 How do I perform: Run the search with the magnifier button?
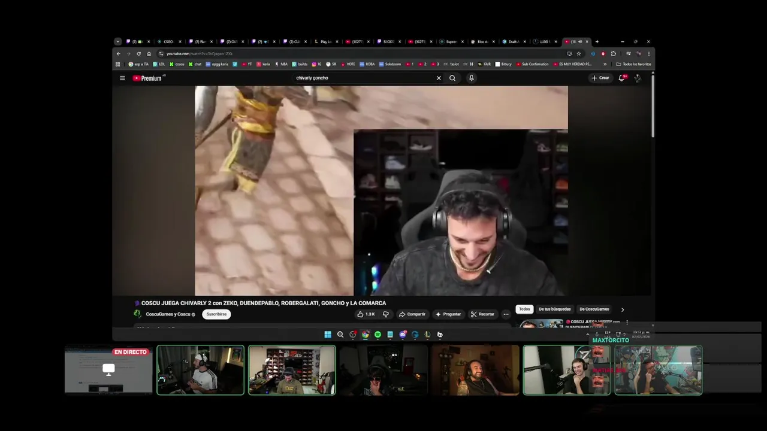pyautogui.click(x=452, y=78)
